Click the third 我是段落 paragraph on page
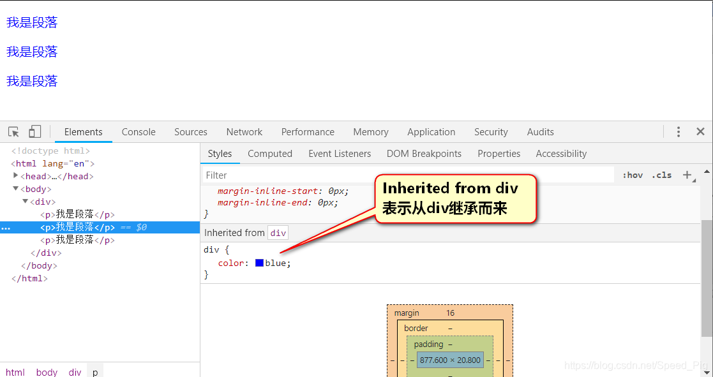Viewport: 713px width, 377px height. 33,81
